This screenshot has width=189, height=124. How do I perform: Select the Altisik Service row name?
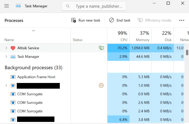point(28,48)
